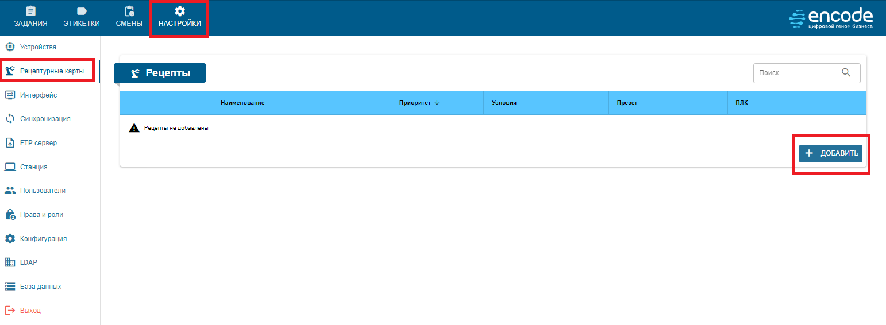
Task: Go to the Смены tab
Action: click(129, 17)
